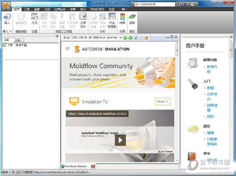Select the project item in task tree
The image size is (236, 176).
tap(15, 45)
